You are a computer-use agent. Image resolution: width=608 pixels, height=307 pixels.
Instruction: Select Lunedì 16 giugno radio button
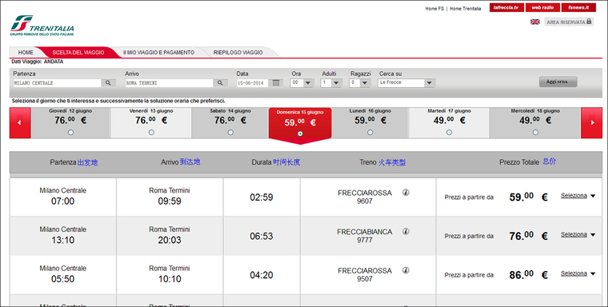pyautogui.click(x=370, y=132)
